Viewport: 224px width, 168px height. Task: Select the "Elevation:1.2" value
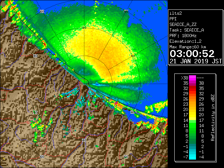click(x=185, y=41)
